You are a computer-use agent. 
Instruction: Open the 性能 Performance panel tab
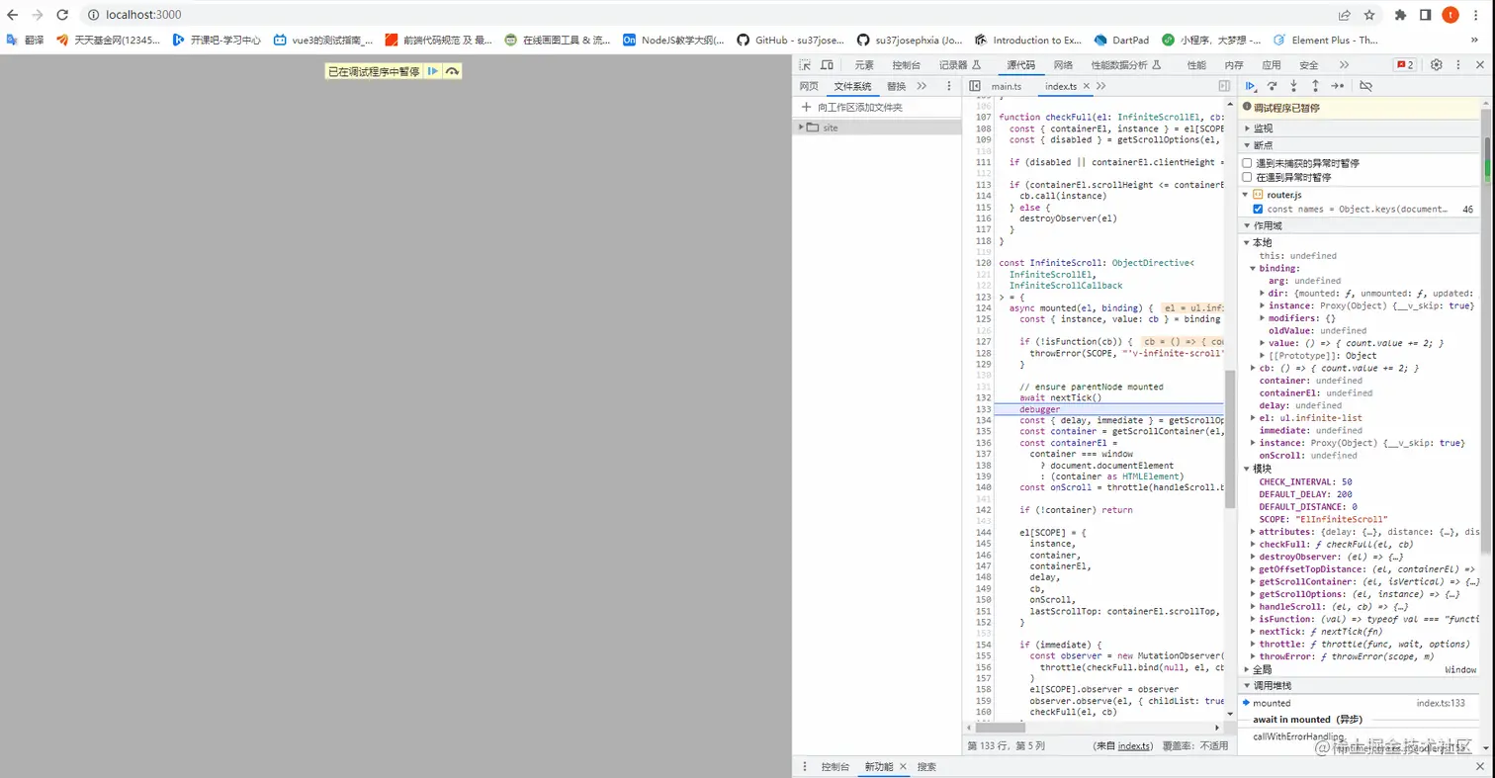click(x=1196, y=65)
